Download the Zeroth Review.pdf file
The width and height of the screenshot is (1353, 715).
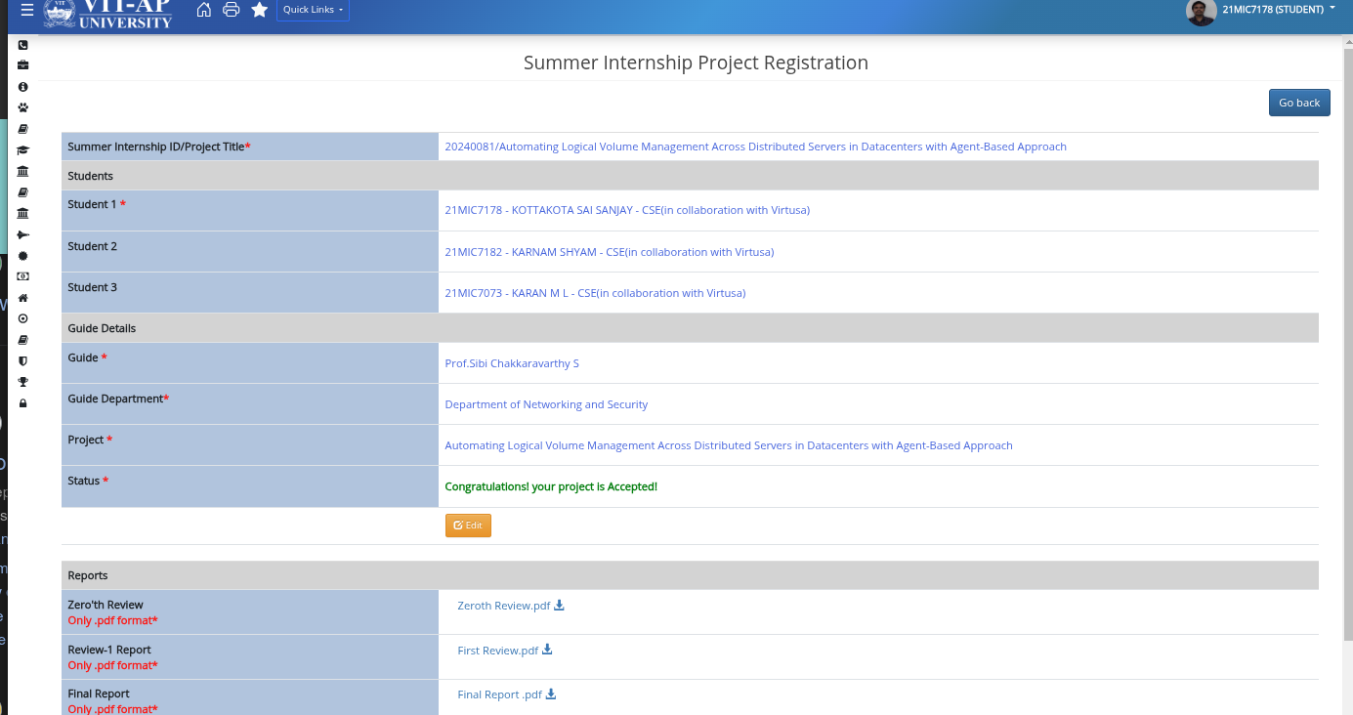(560, 606)
